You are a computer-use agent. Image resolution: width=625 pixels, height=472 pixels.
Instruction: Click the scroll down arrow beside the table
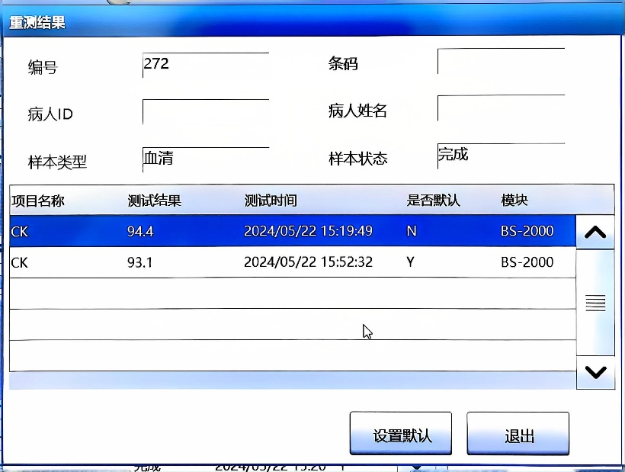[595, 372]
